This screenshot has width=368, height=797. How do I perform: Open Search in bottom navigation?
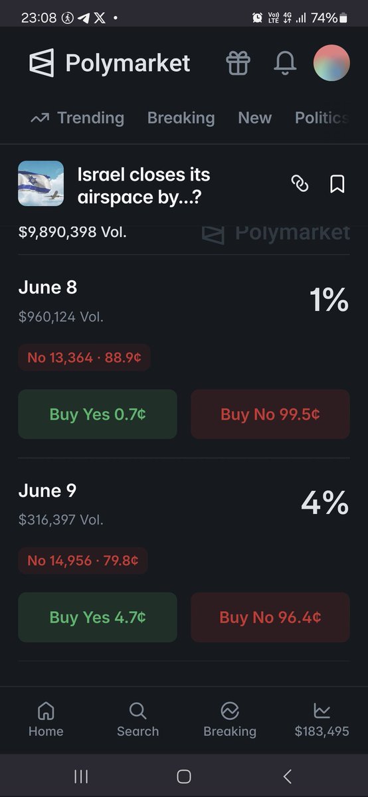tap(138, 721)
